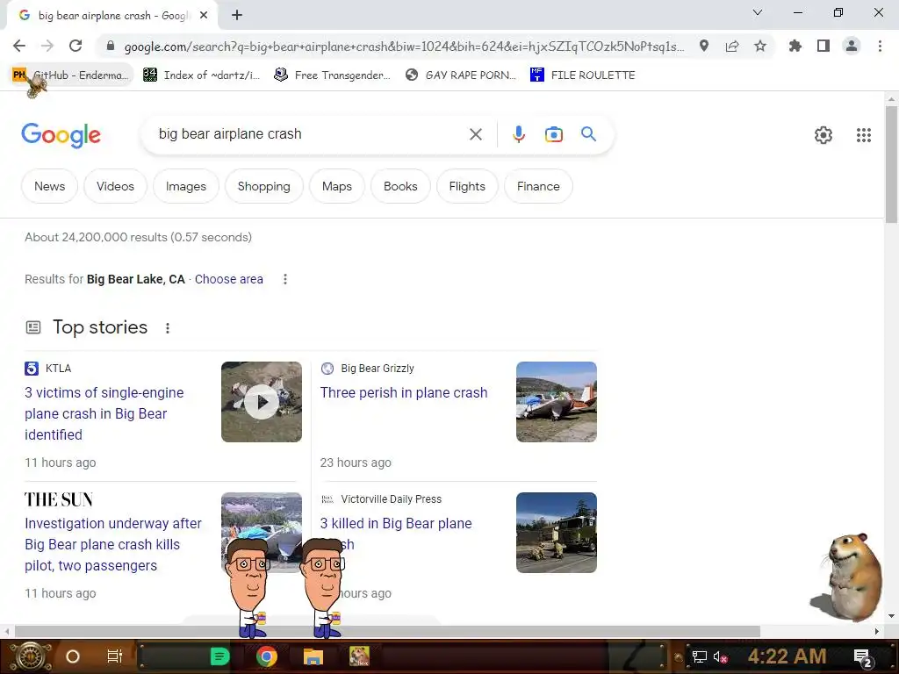Image resolution: width=899 pixels, height=674 pixels.
Task: Toggle the Chrome side panel
Action: [x=823, y=46]
